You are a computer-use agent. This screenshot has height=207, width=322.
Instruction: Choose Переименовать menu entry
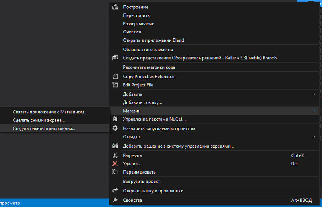click(214, 172)
